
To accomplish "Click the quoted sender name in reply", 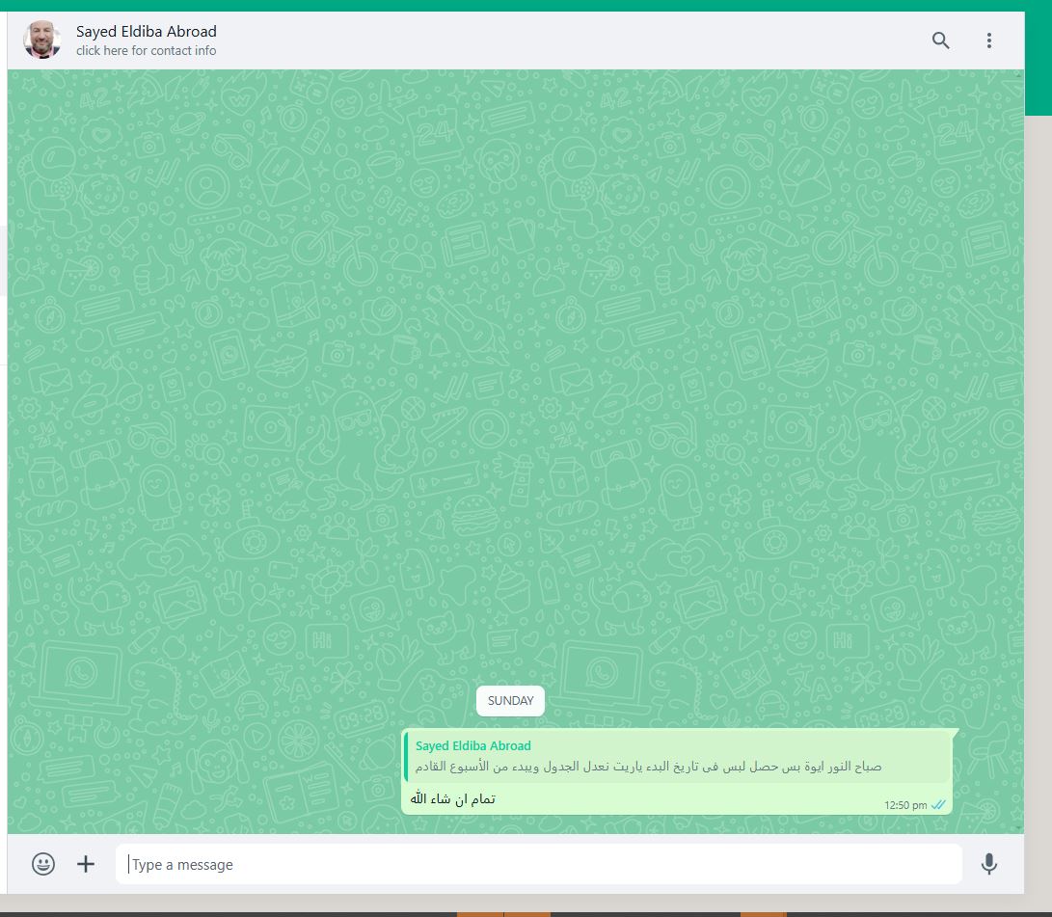I will [x=473, y=746].
